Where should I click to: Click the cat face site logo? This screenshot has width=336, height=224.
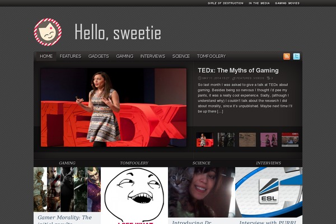tap(48, 32)
